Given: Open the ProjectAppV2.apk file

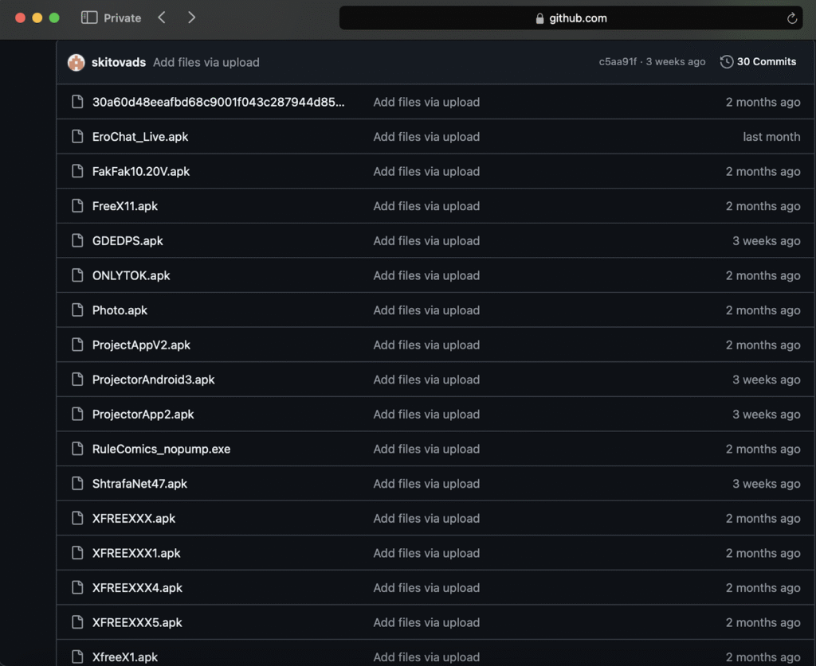Looking at the screenshot, I should click(141, 345).
